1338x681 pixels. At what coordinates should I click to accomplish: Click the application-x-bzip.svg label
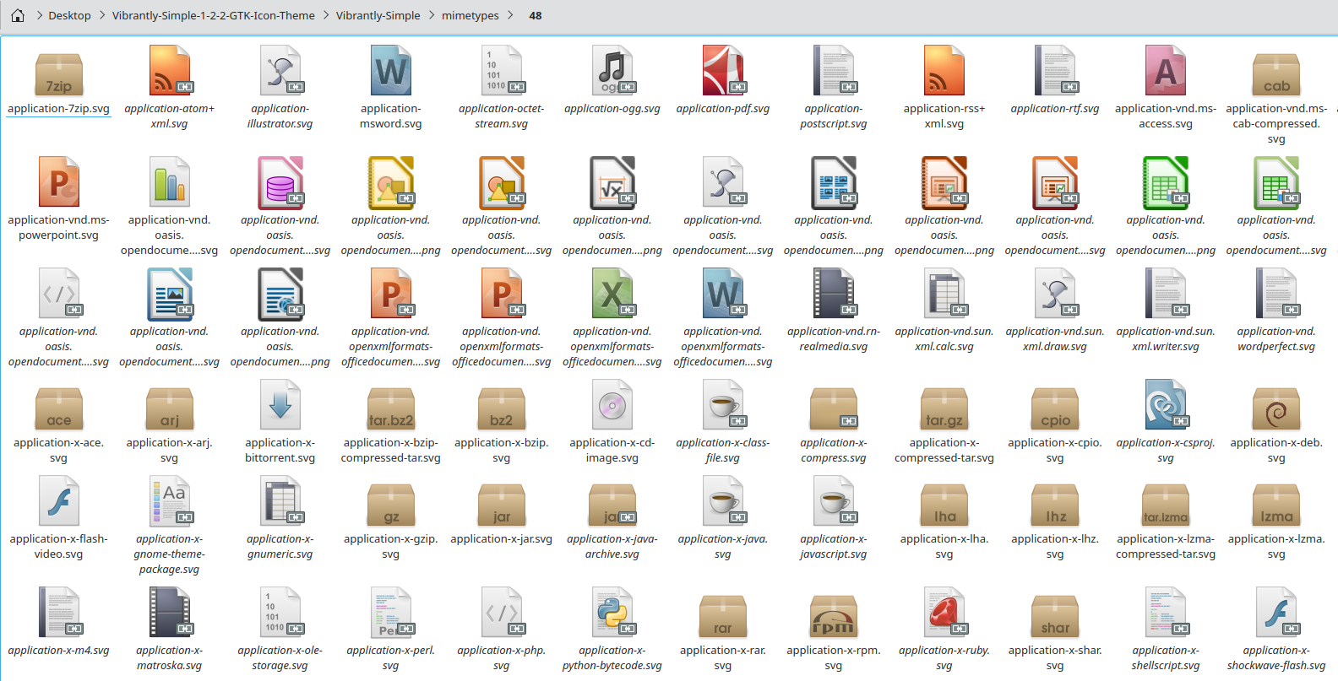click(501, 451)
